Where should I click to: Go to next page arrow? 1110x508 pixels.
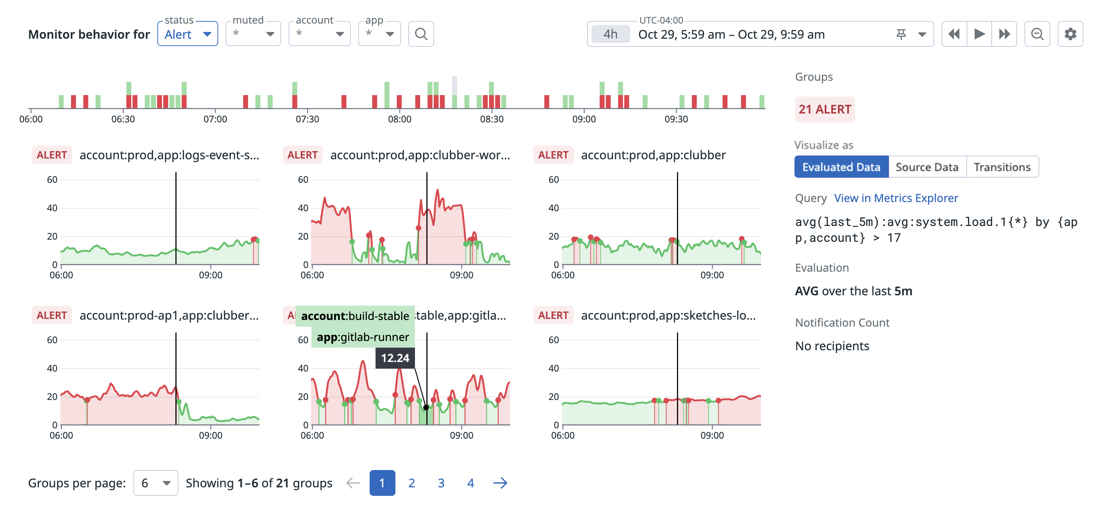tap(500, 483)
